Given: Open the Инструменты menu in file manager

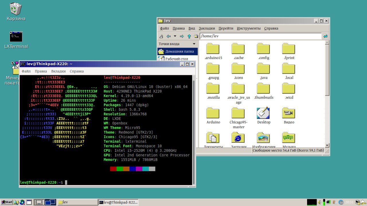Looking at the screenshot, I should point(249,28).
